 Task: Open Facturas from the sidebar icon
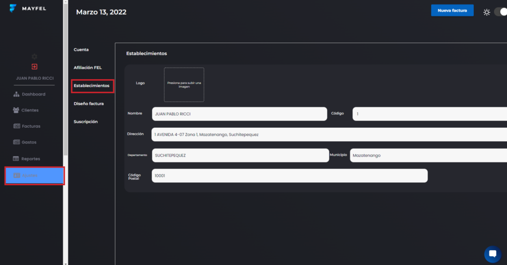coord(16,126)
